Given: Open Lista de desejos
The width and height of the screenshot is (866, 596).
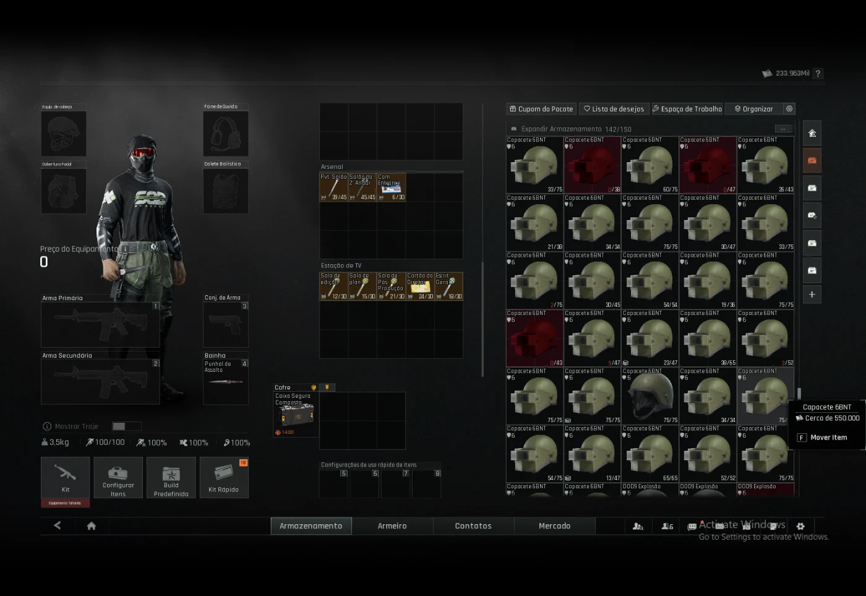Looking at the screenshot, I should pos(614,109).
